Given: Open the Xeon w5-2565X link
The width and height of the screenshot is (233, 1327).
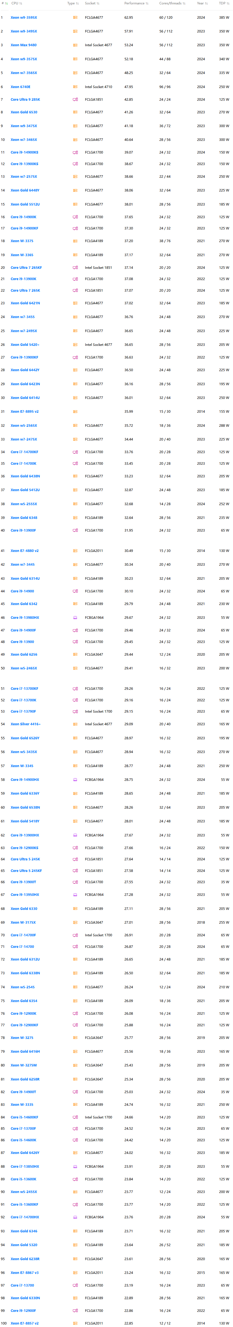Looking at the screenshot, I should pyautogui.click(x=24, y=426).
